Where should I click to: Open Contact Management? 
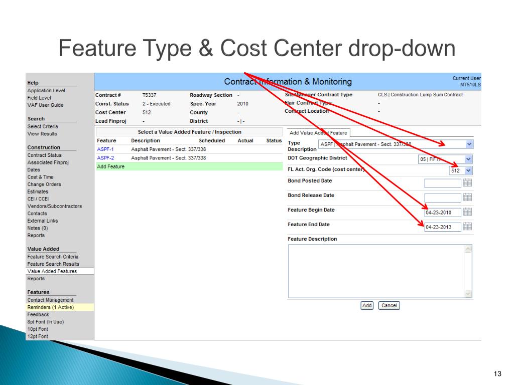[x=50, y=300]
